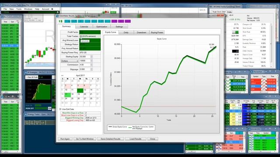Open the Help menu
The width and height of the screenshot is (280, 157).
click(x=37, y=9)
